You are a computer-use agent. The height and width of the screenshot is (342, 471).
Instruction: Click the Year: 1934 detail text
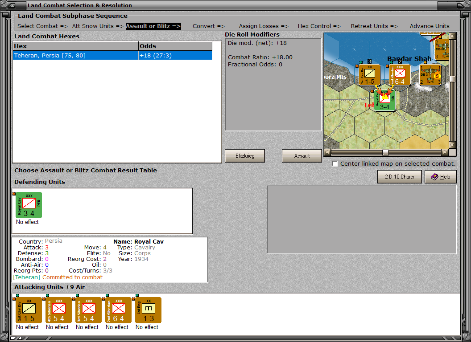(133, 259)
